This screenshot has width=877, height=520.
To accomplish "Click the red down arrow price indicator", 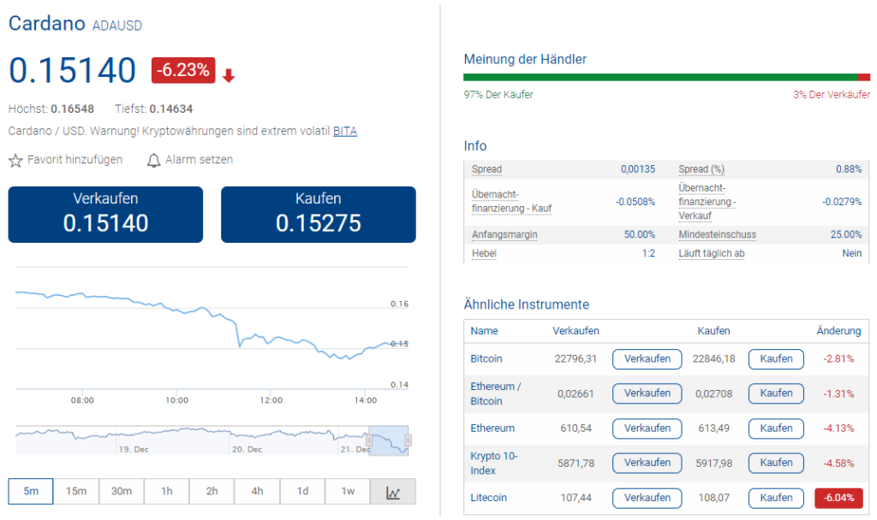I will pos(228,75).
